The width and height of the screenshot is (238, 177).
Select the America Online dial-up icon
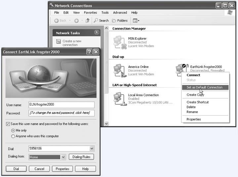(x=120, y=71)
